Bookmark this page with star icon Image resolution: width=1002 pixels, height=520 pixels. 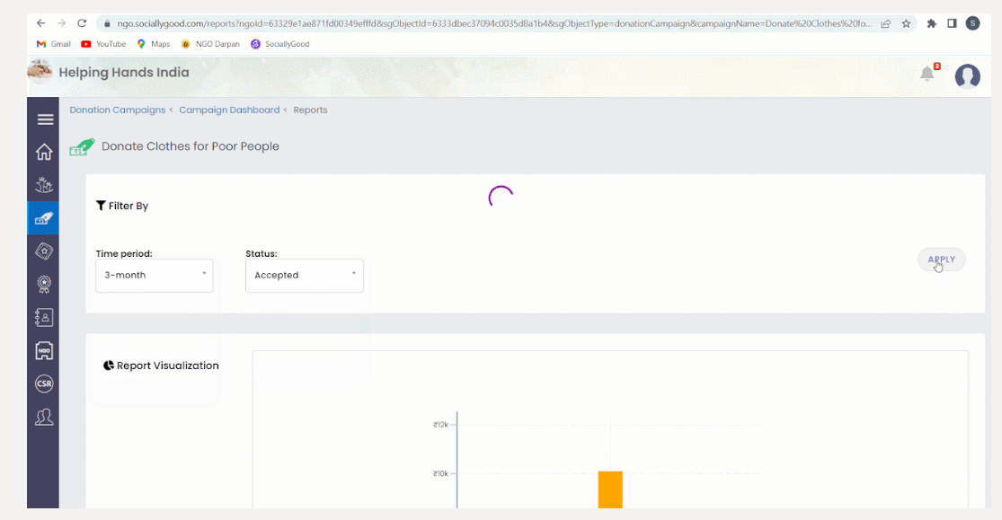906,23
